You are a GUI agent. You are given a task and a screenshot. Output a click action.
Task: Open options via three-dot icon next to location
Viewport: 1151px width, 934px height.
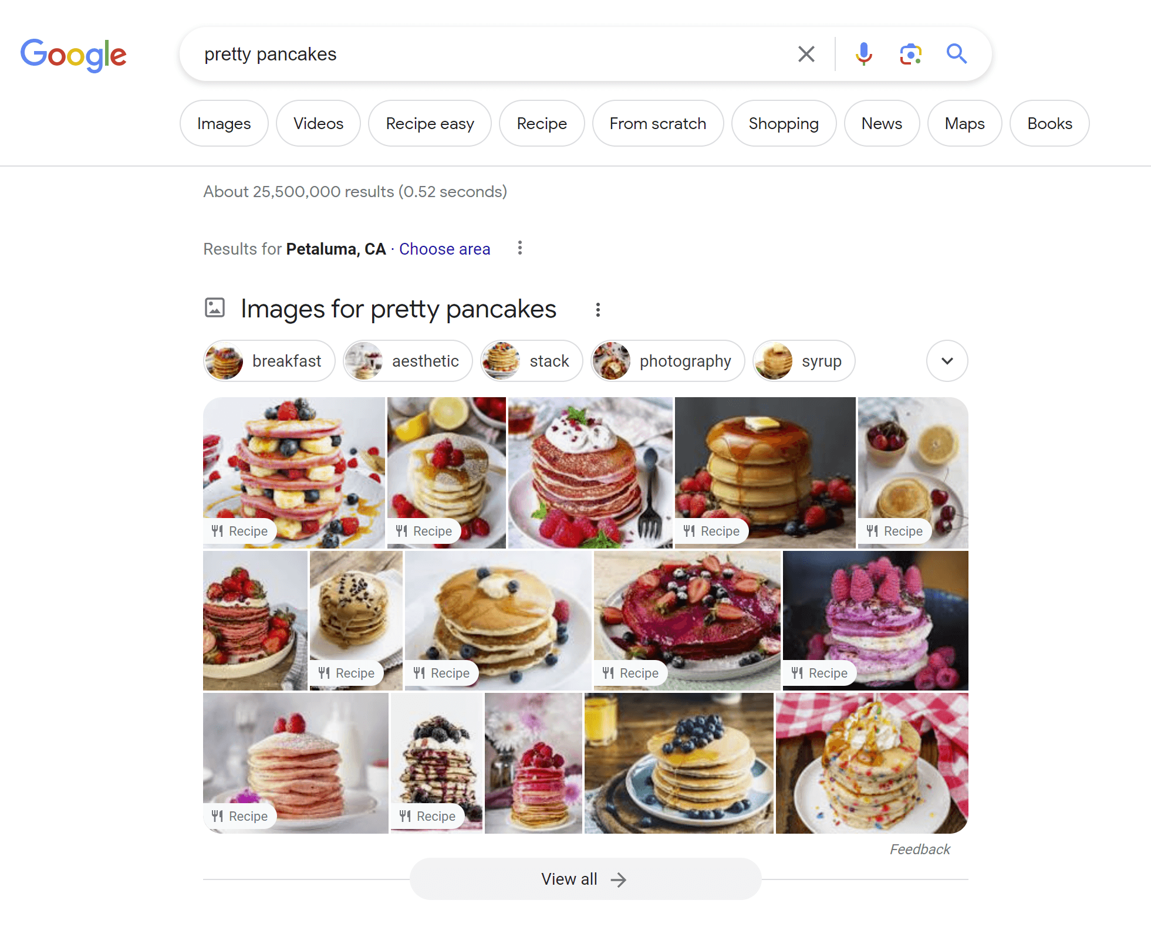[x=520, y=248]
